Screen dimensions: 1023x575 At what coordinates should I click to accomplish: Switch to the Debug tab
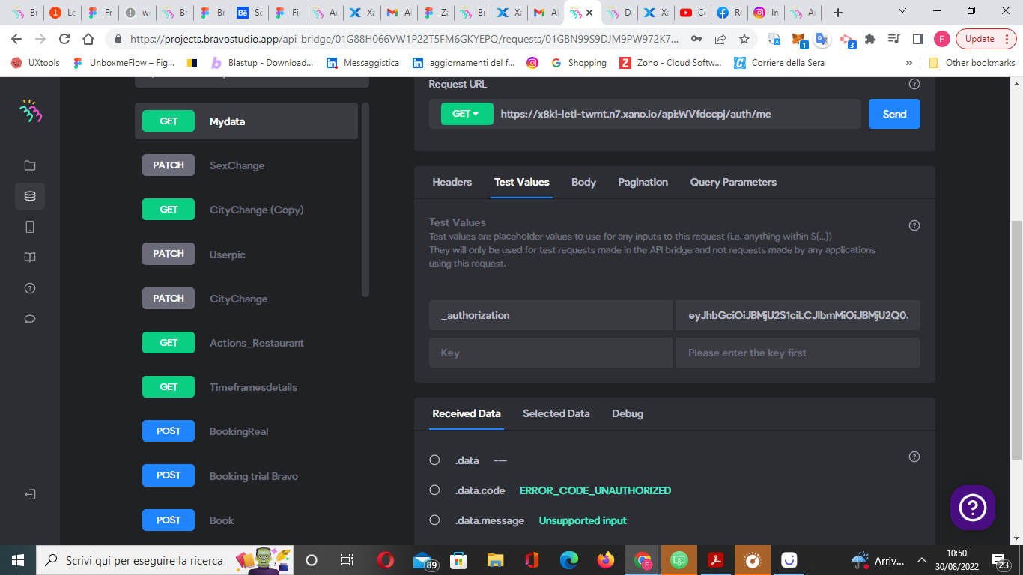point(628,413)
